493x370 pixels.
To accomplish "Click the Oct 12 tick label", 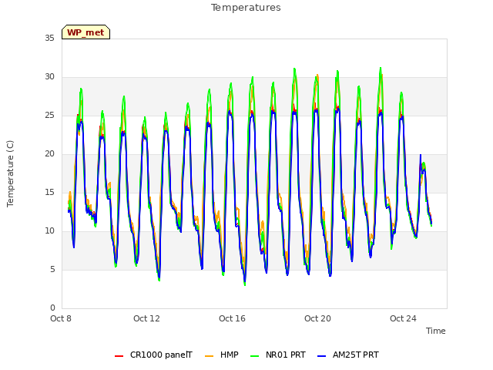I will click(x=146, y=318).
